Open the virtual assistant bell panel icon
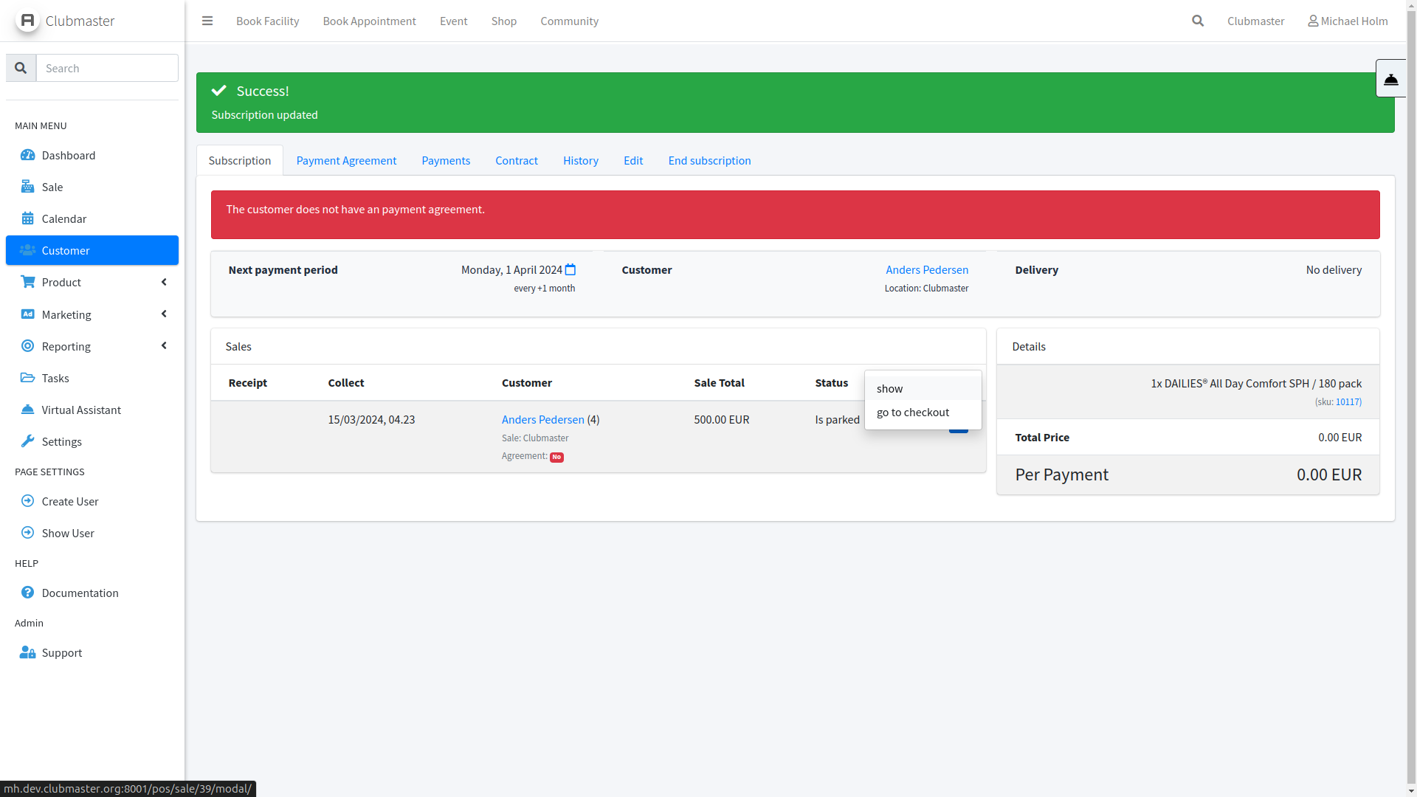The image size is (1417, 797). pyautogui.click(x=1390, y=79)
